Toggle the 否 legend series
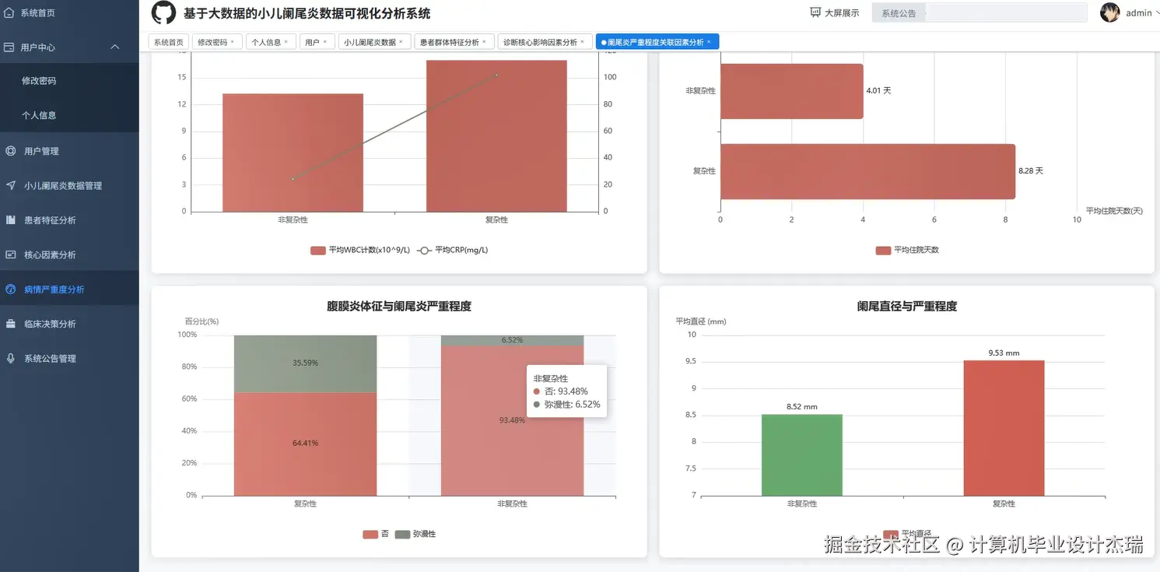Image resolution: width=1160 pixels, height=572 pixels. (375, 535)
